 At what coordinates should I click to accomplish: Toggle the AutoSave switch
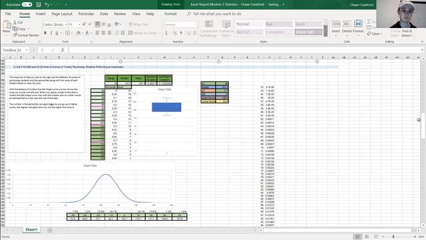(27, 5)
